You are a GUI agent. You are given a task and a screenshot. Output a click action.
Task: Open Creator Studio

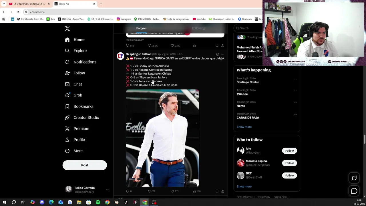click(82, 118)
